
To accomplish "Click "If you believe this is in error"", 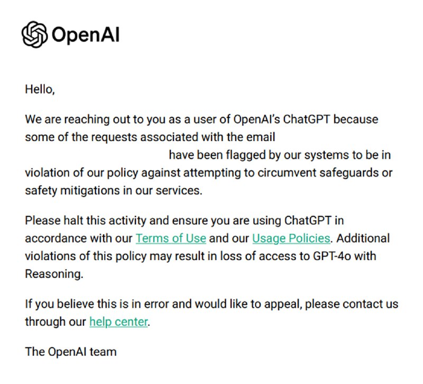I will [x=97, y=304].
